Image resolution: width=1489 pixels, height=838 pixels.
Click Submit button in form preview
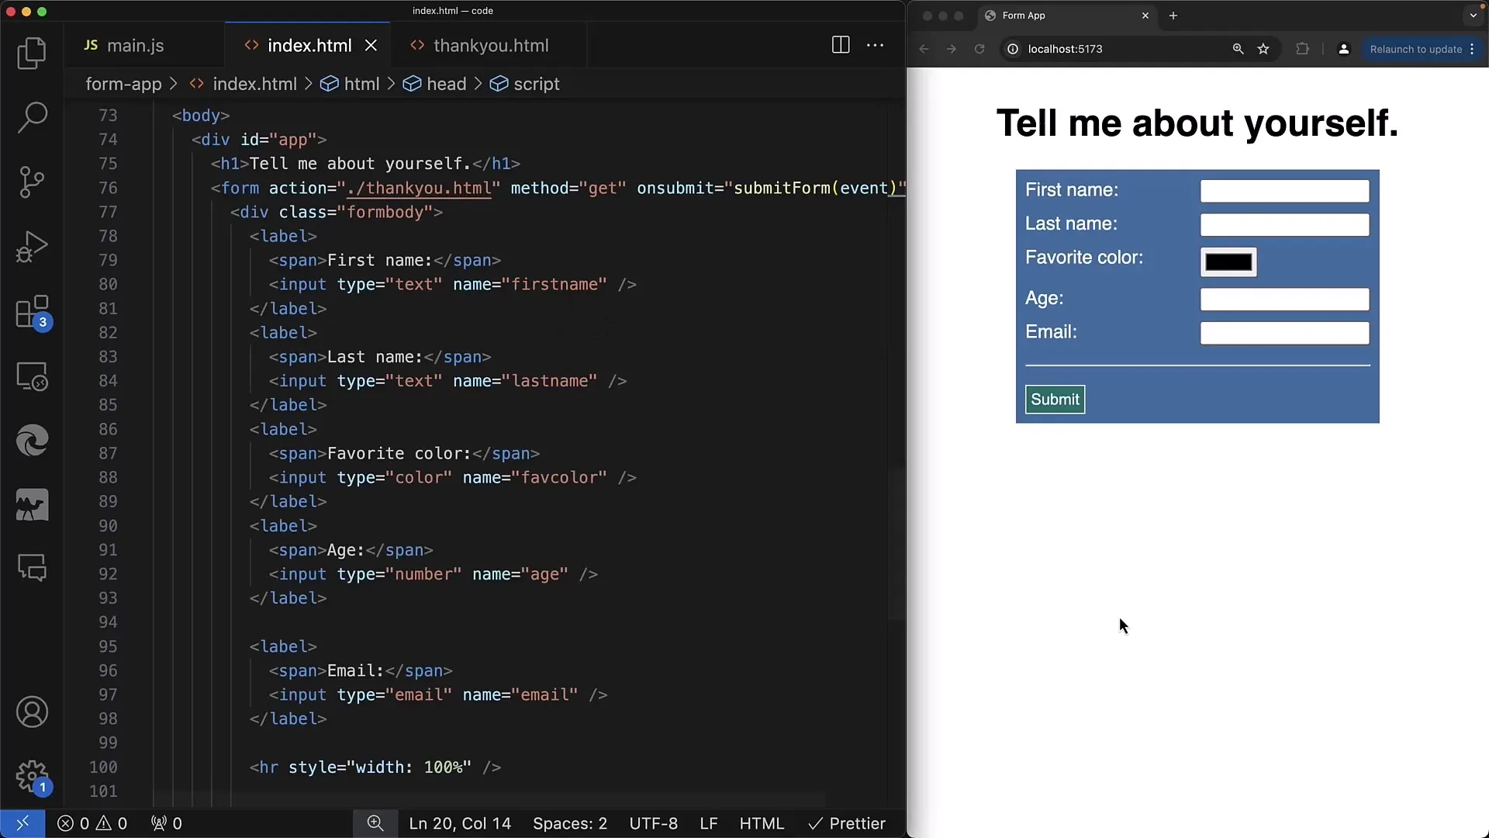point(1055,399)
